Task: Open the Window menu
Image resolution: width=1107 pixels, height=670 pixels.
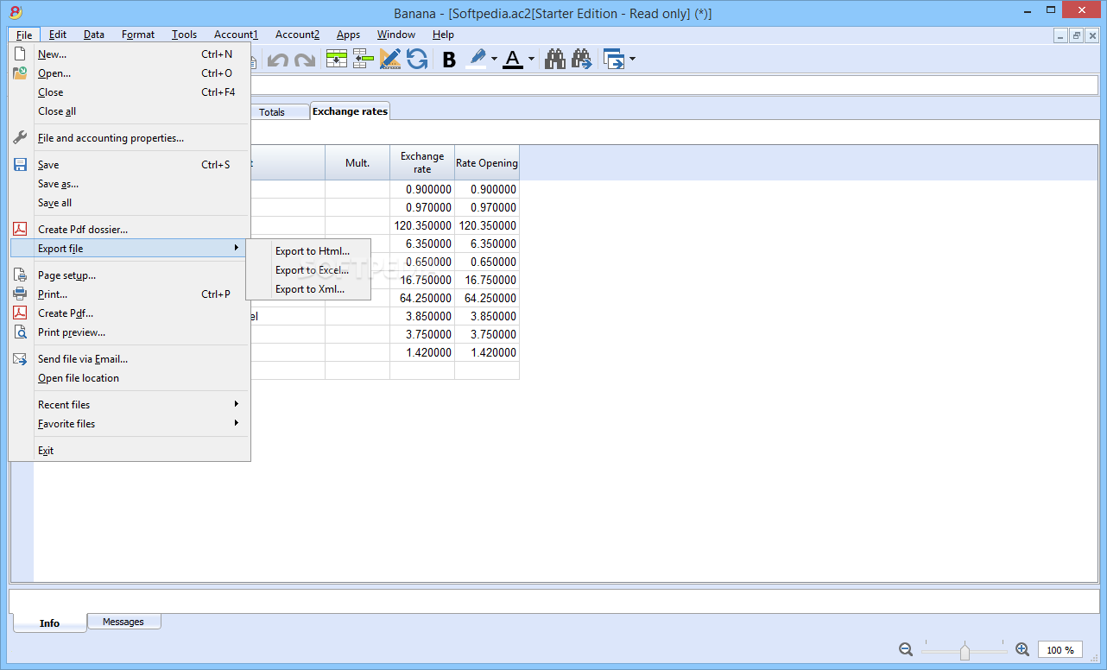Action: pyautogui.click(x=396, y=35)
